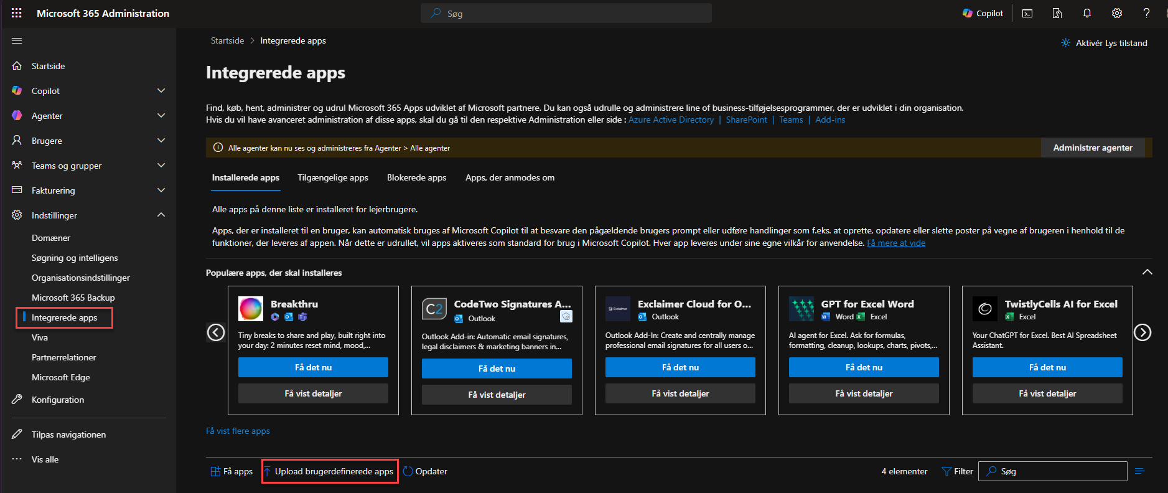Image resolution: width=1168 pixels, height=493 pixels.
Task: Open Viva under Indstillinger
Action: tap(40, 337)
